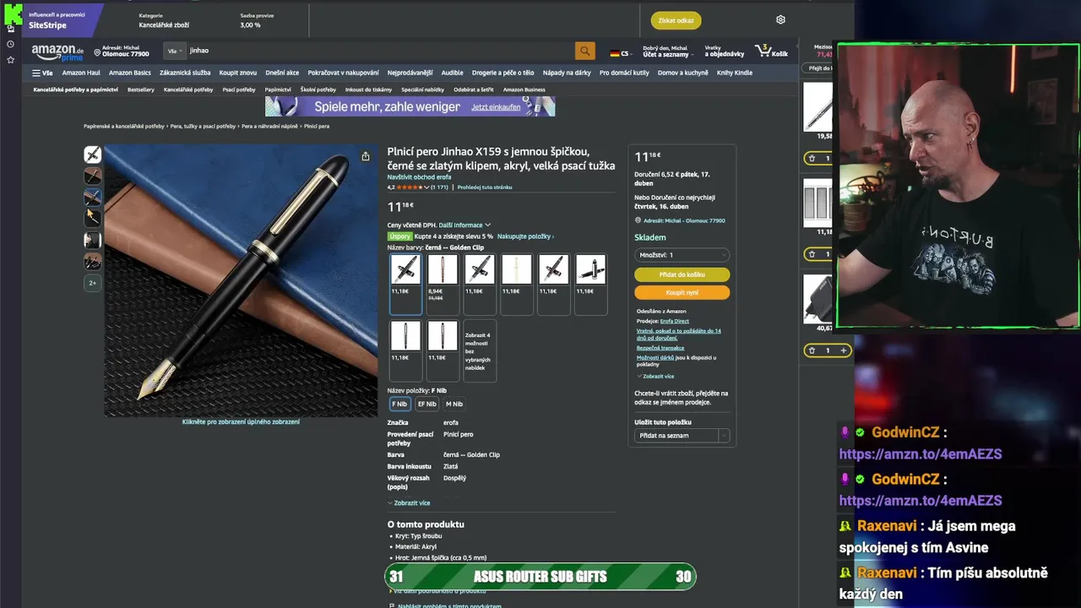Expand Zobrazit více in buy box
Viewport: 1081px width, 608px height.
[x=655, y=376]
